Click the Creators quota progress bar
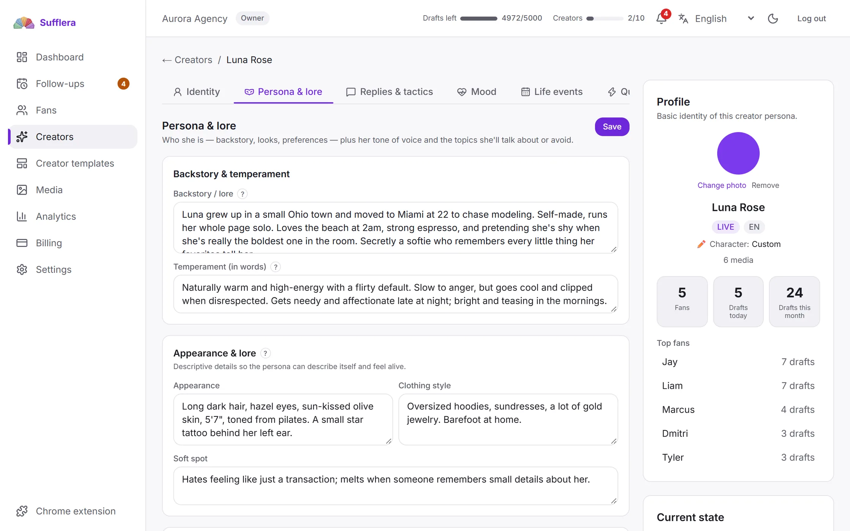 click(605, 18)
